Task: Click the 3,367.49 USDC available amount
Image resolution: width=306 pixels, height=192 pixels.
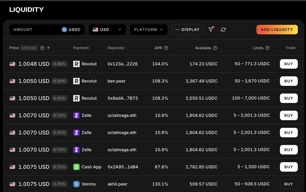Action: tap(202, 81)
